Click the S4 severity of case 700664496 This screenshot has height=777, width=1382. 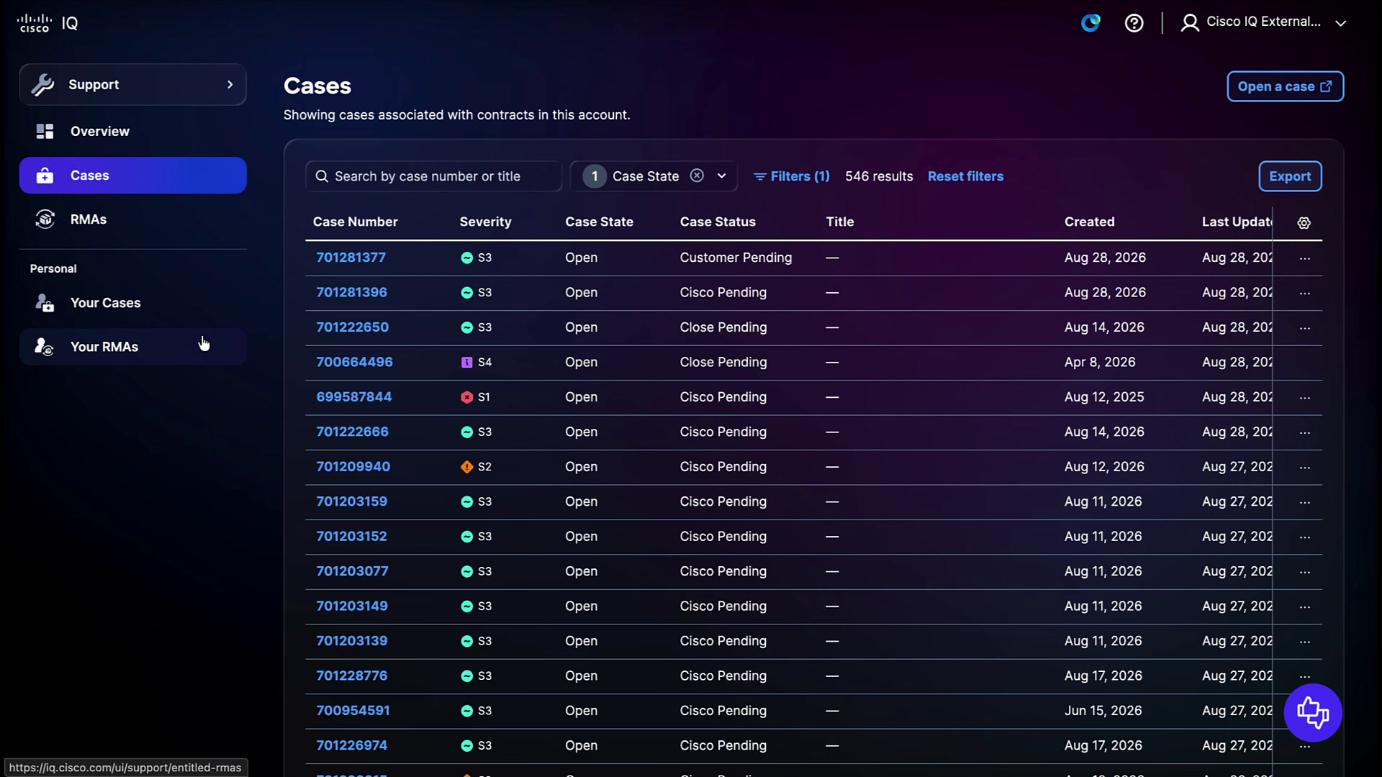[476, 362]
